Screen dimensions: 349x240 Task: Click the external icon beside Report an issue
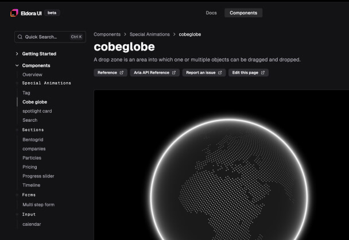pyautogui.click(x=219, y=73)
